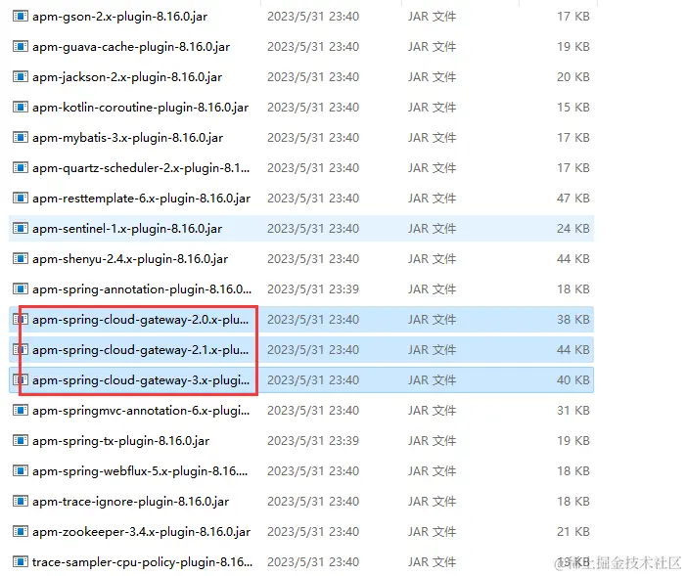Click the icon of apm-shenyu-2.4.x-plugin-8.16.0.jar

click(x=21, y=259)
